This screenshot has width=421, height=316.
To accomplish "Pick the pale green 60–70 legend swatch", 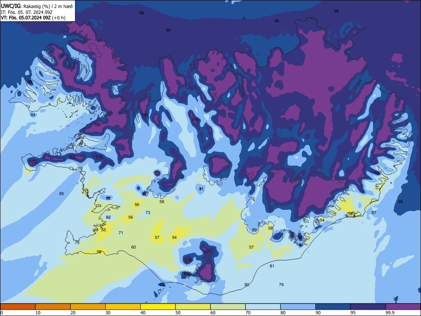I will (228, 307).
